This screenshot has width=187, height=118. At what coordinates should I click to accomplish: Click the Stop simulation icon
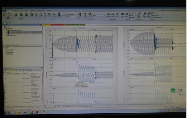(x=36, y=15)
